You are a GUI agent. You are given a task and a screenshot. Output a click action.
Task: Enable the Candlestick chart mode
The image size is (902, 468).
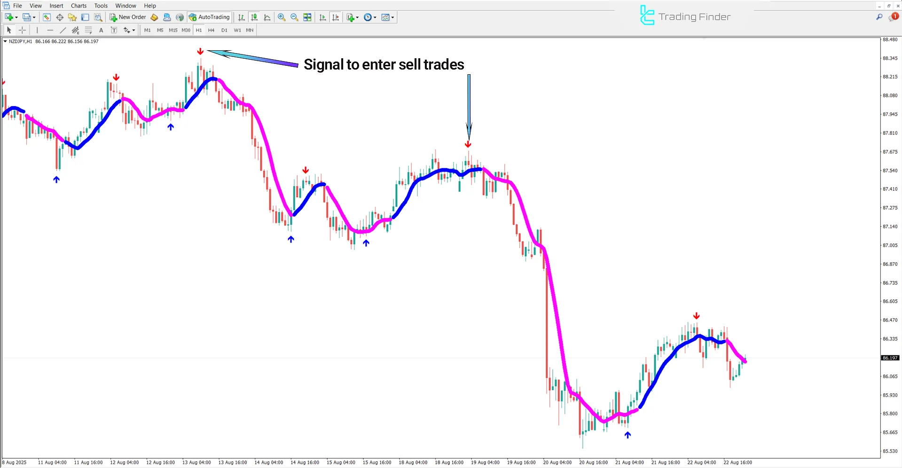254,17
